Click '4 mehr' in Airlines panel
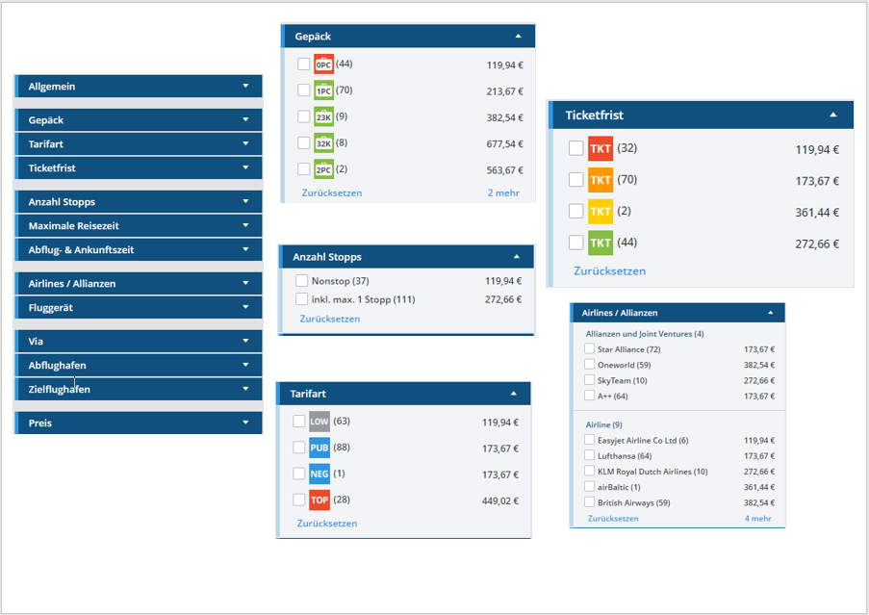The width and height of the screenshot is (869, 615). 757,519
